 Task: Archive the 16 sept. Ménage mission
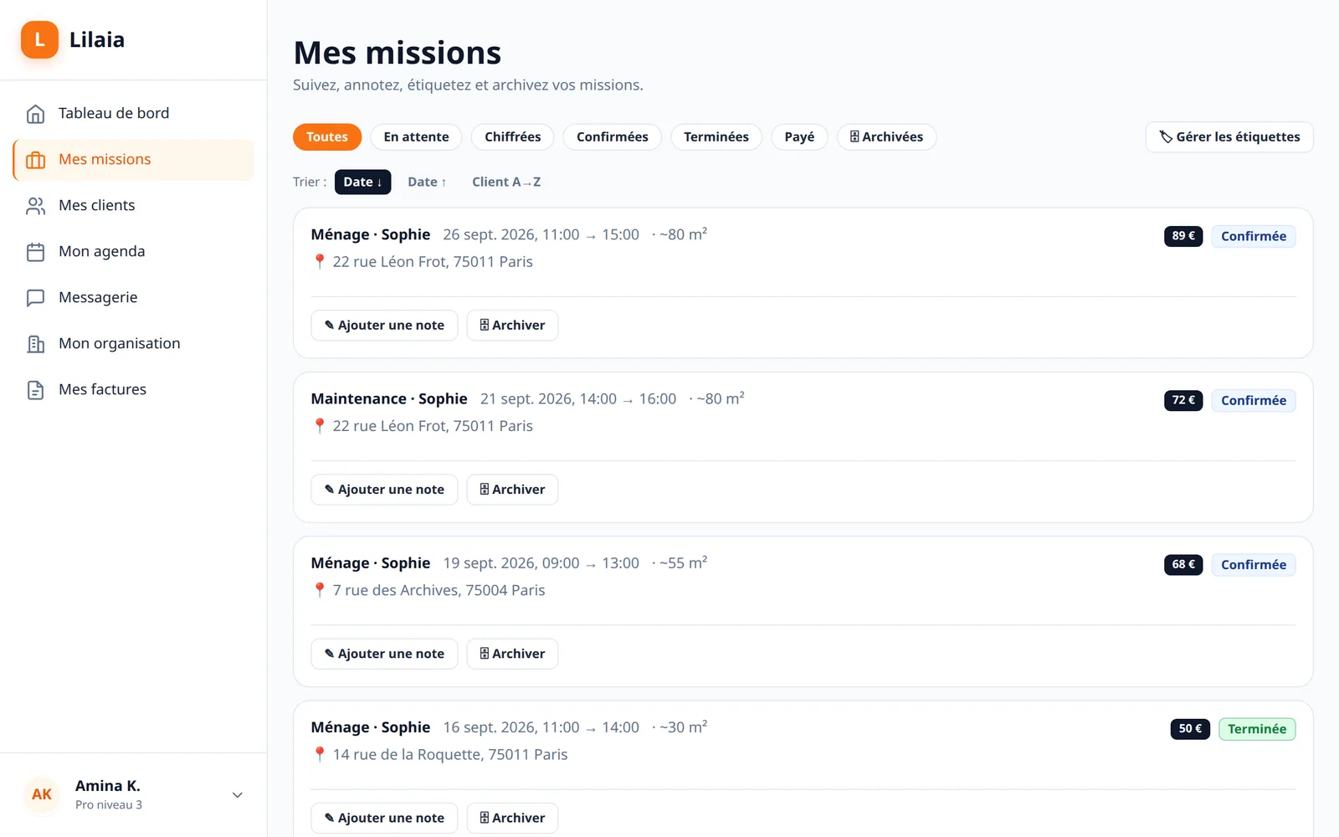pos(512,818)
